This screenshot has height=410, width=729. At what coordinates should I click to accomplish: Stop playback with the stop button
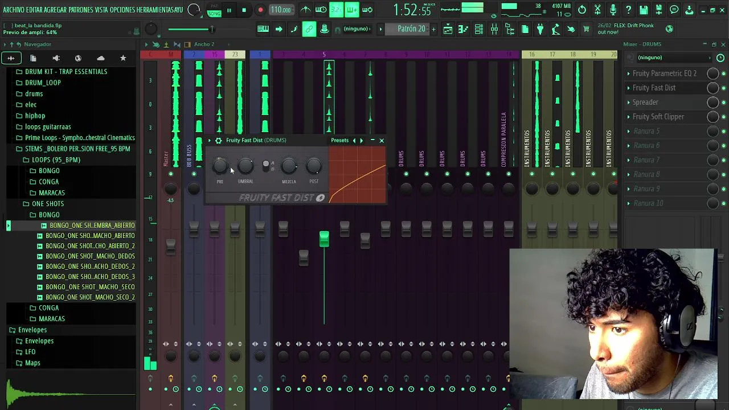[x=244, y=10]
